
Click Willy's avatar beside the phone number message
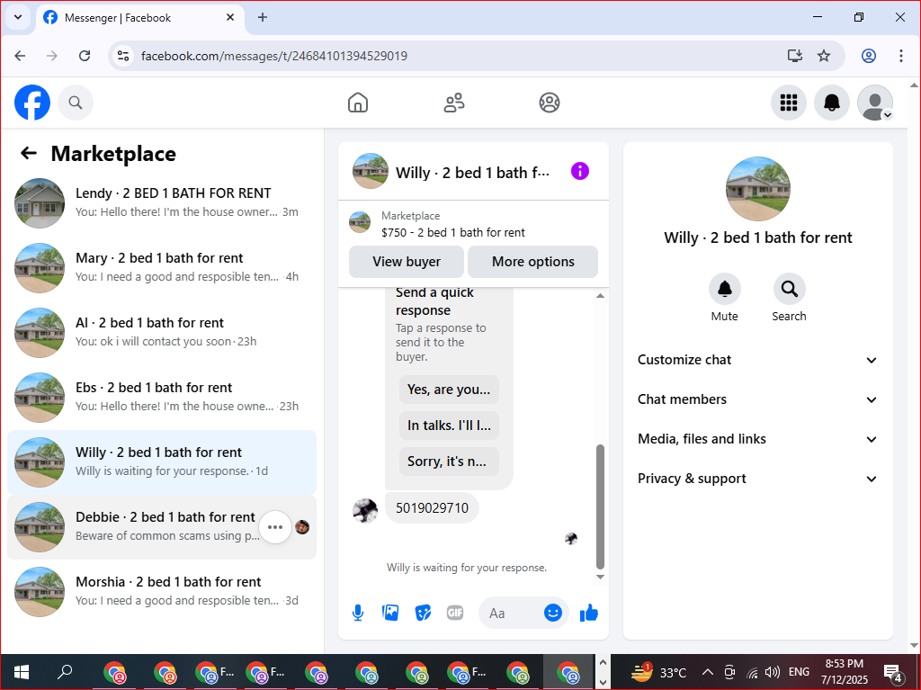coord(365,510)
